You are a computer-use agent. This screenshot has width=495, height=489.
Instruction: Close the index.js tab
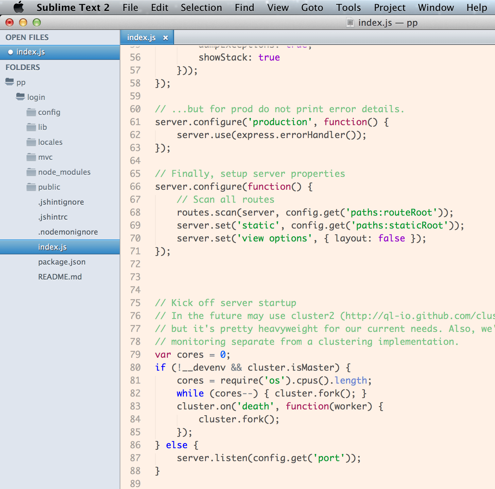click(x=166, y=37)
